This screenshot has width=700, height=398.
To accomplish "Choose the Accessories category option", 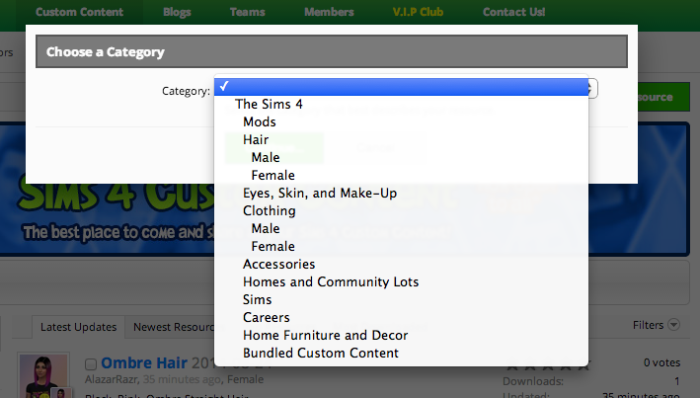I will [x=401, y=264].
